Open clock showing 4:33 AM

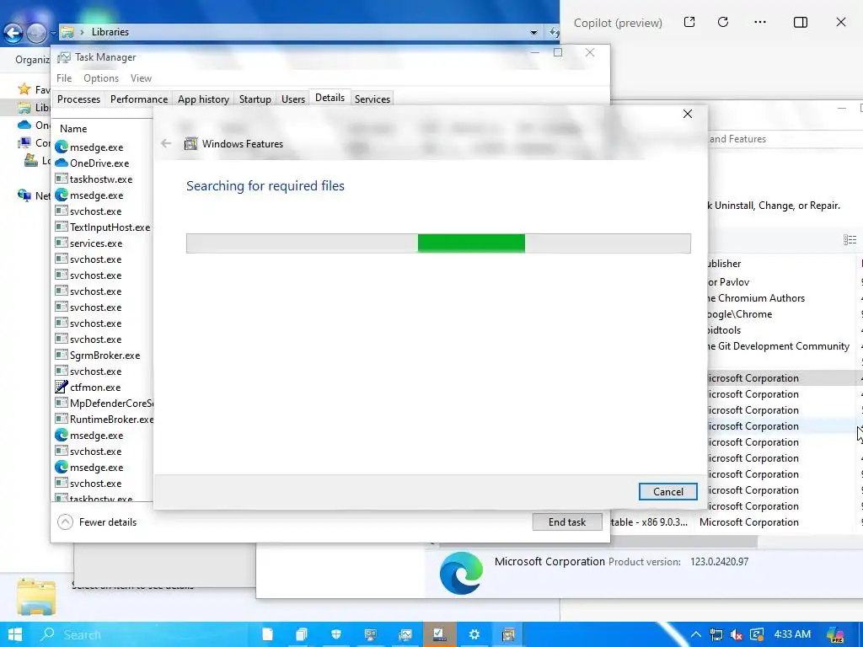pos(792,634)
